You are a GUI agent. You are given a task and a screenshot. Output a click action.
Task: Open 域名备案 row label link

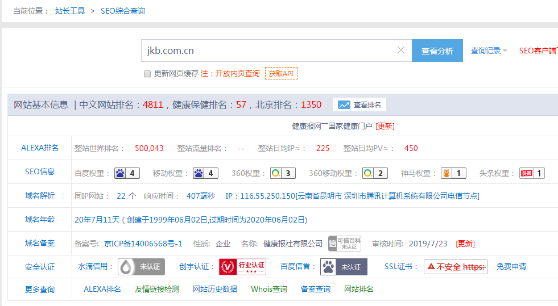pyautogui.click(x=39, y=243)
